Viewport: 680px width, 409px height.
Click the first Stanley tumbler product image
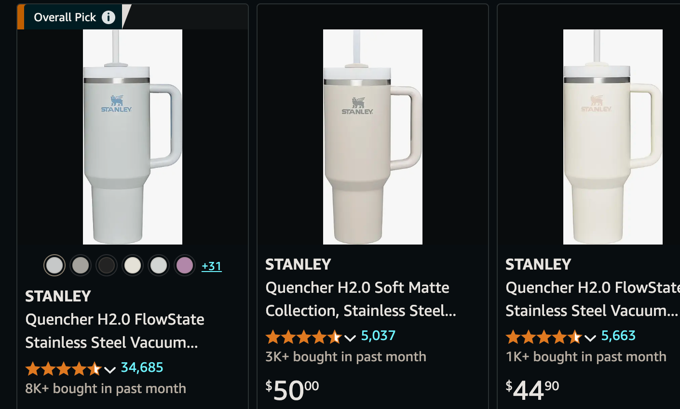(x=133, y=136)
